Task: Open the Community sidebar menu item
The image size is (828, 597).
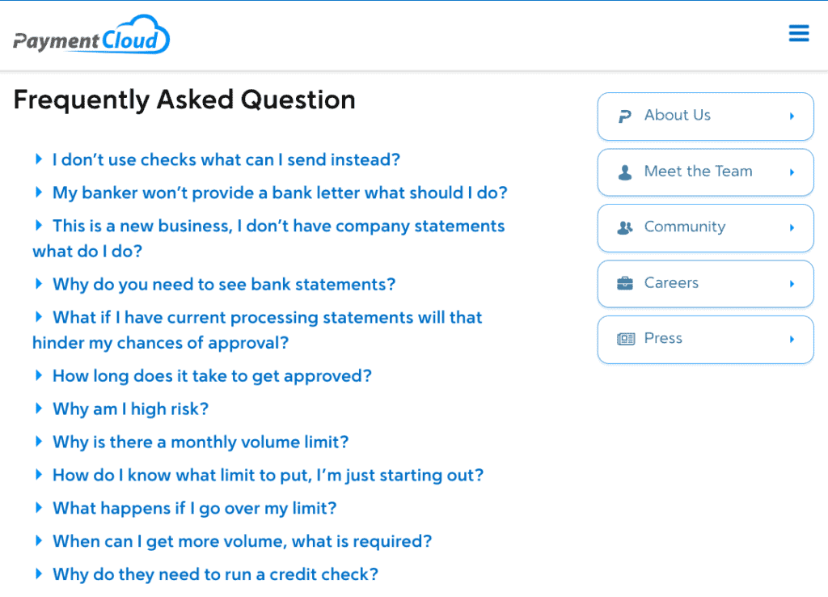Action: click(705, 228)
